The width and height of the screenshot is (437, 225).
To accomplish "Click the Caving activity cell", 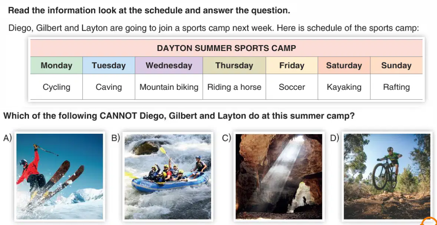I will tap(109, 87).
